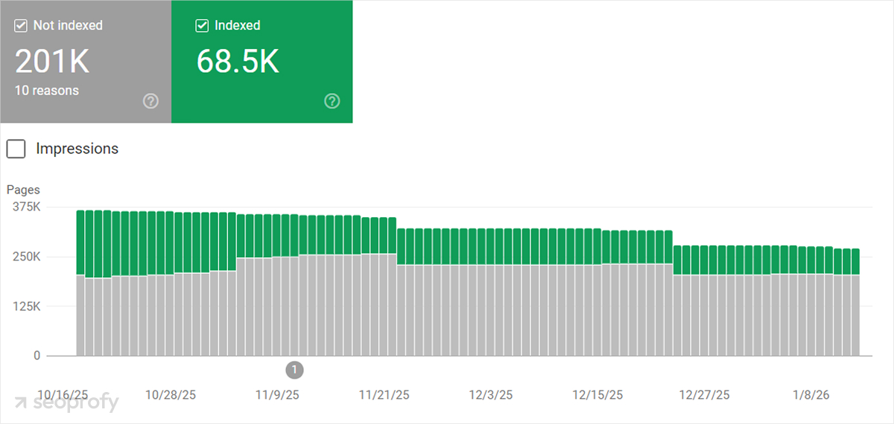Click the first green bar in chart
This screenshot has width=894, height=424.
80,242
